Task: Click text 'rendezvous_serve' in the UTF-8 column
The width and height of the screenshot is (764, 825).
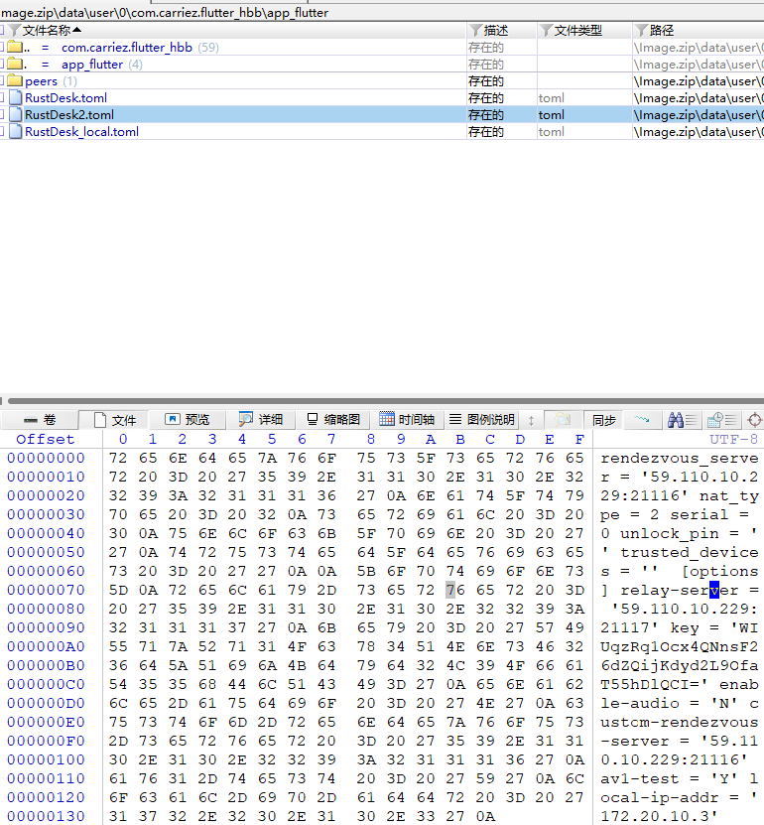Action: coord(680,459)
